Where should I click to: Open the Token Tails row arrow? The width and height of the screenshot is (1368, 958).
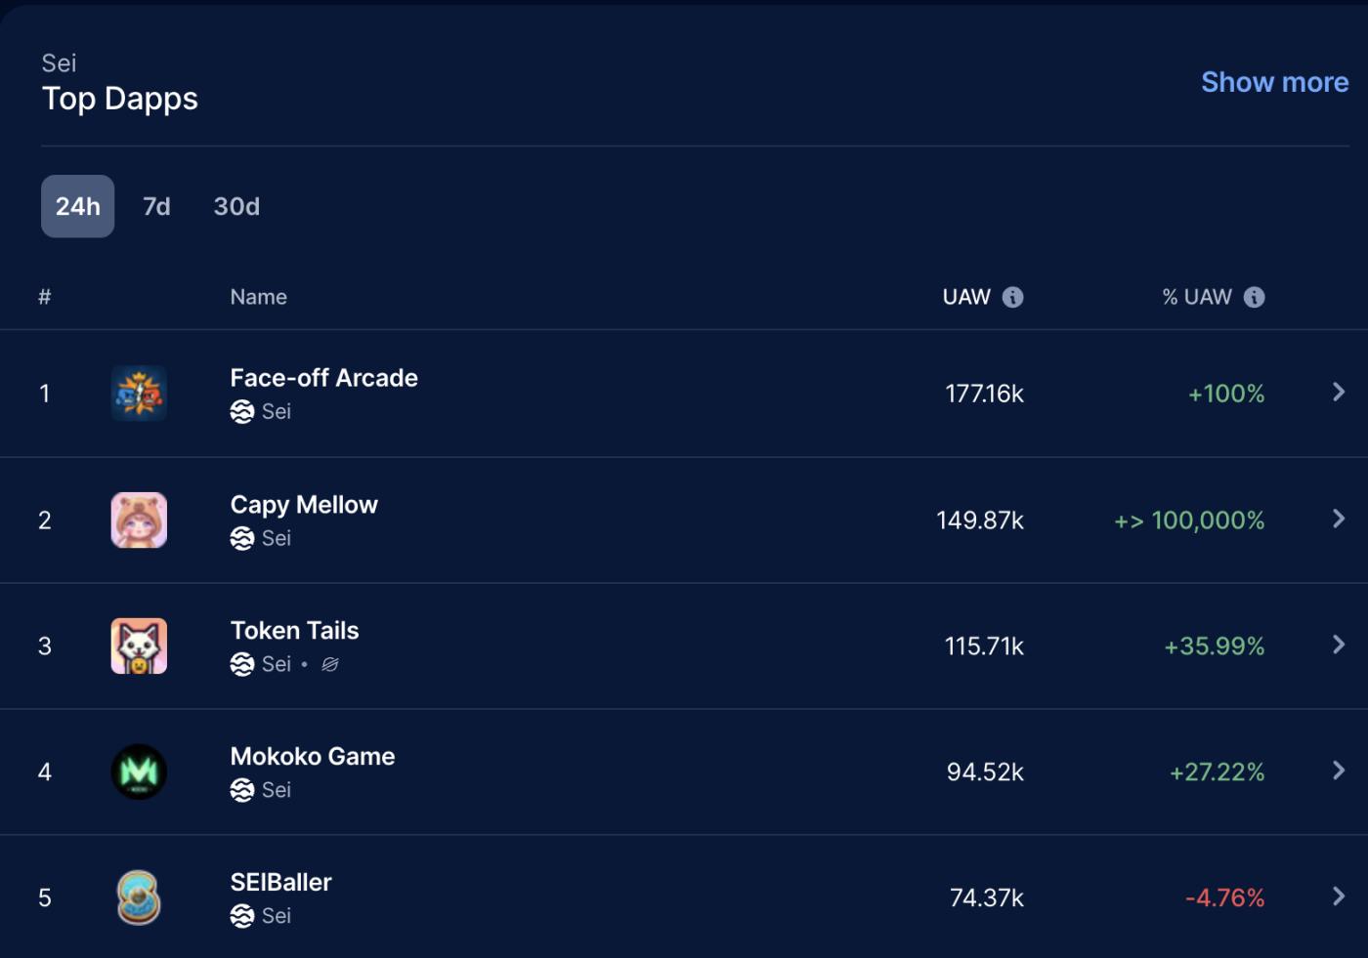click(x=1339, y=645)
